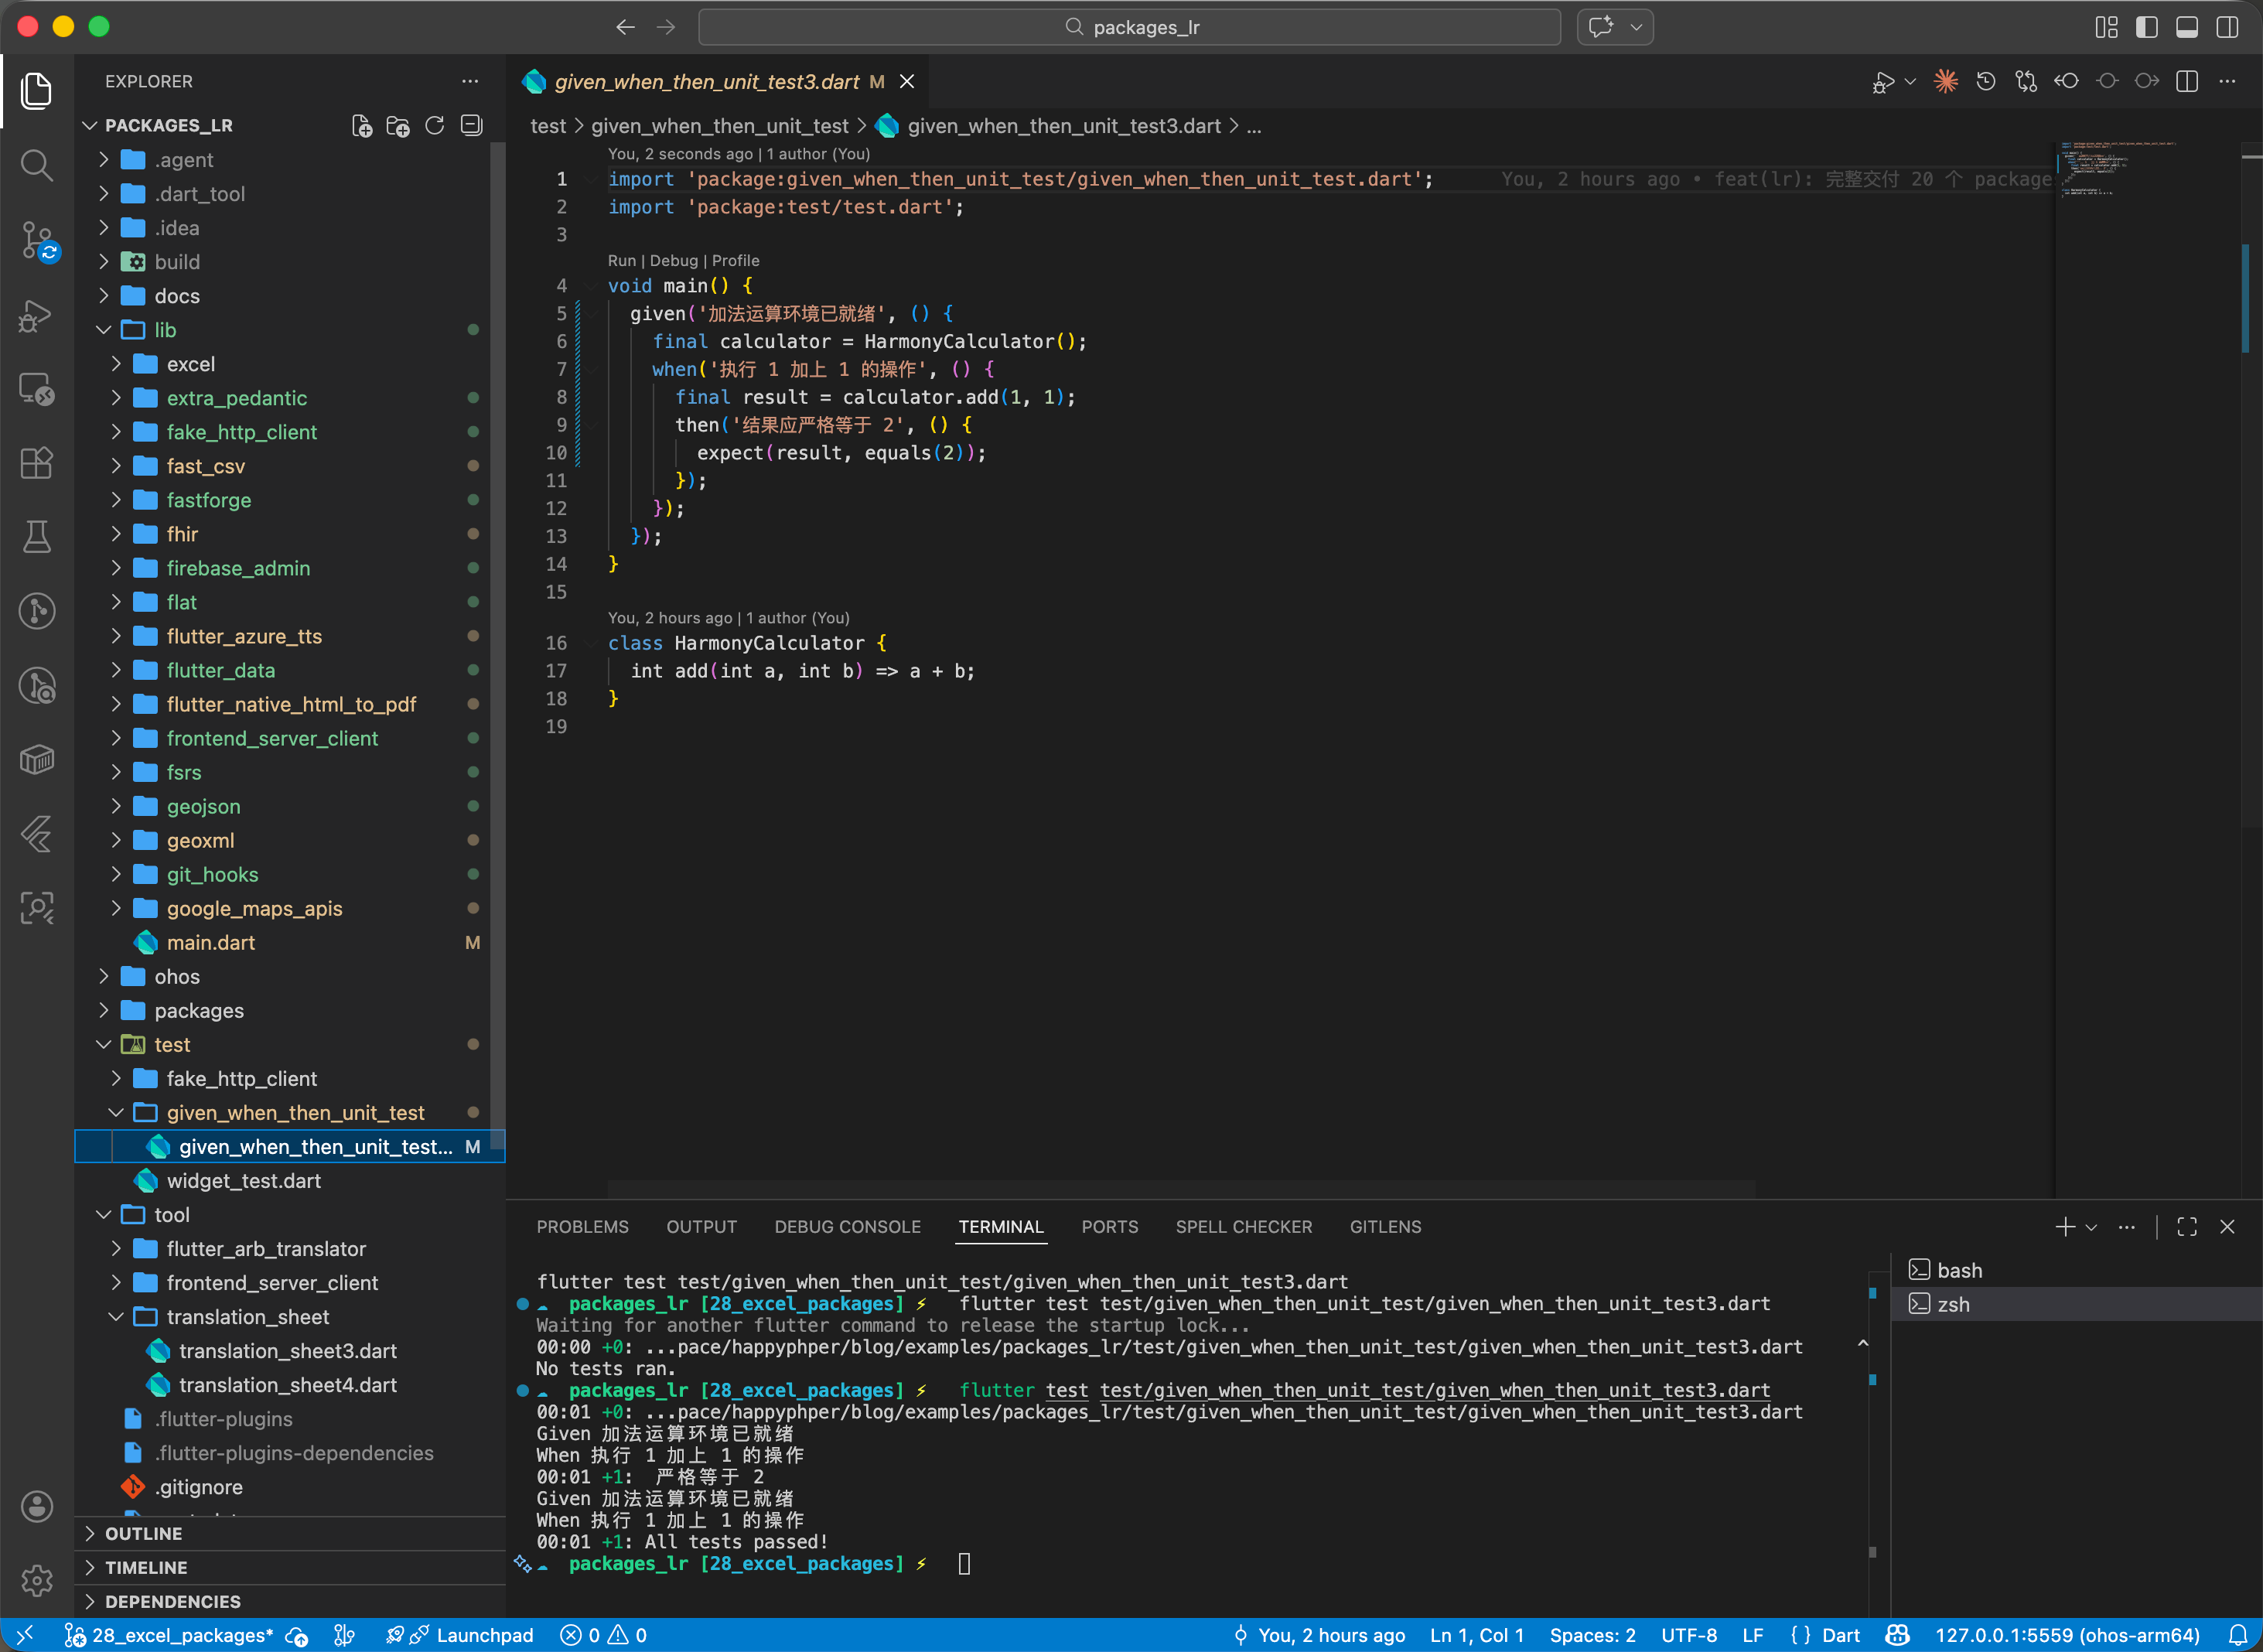Click the New File icon in Explorer
This screenshot has width=2263, height=1652.
click(362, 126)
